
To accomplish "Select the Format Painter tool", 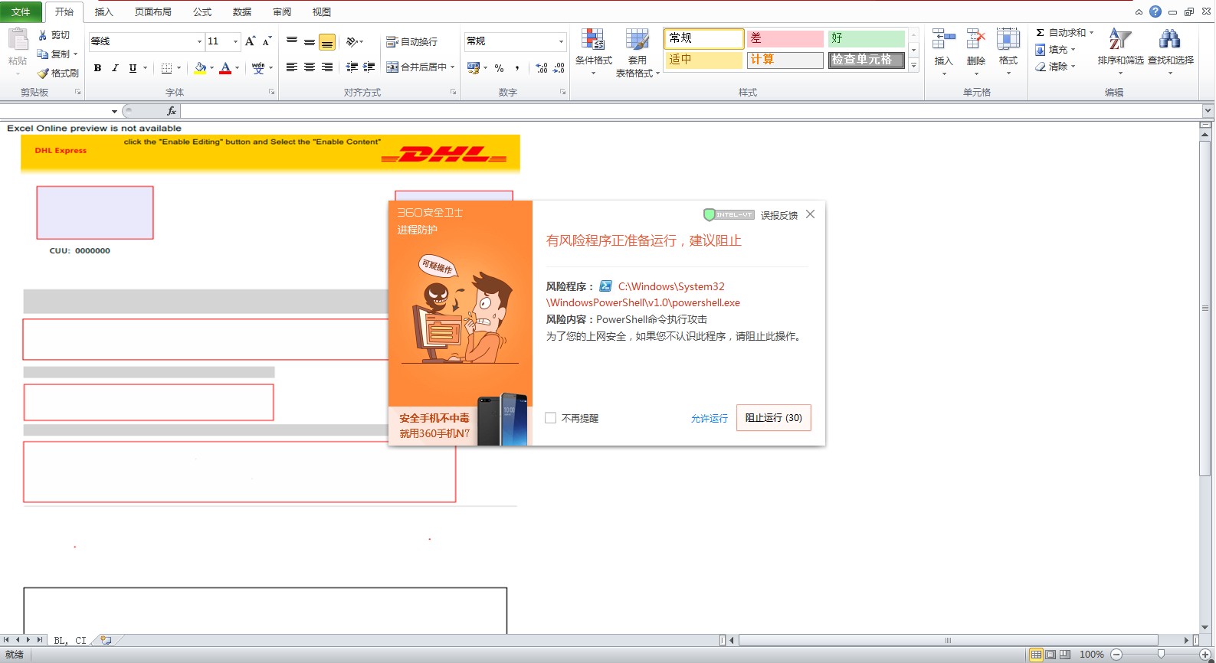I will pyautogui.click(x=58, y=73).
